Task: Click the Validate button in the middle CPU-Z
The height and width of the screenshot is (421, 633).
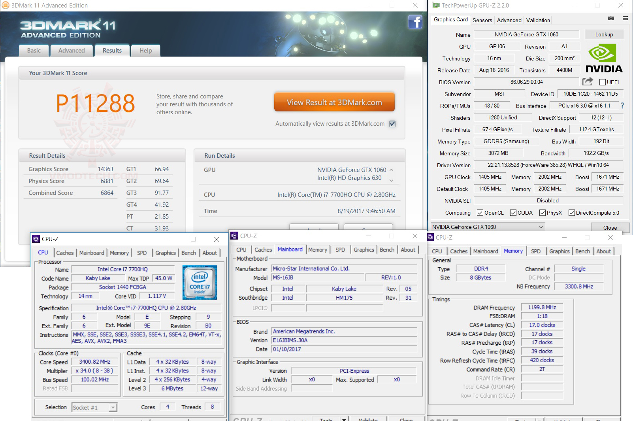Action: [368, 419]
